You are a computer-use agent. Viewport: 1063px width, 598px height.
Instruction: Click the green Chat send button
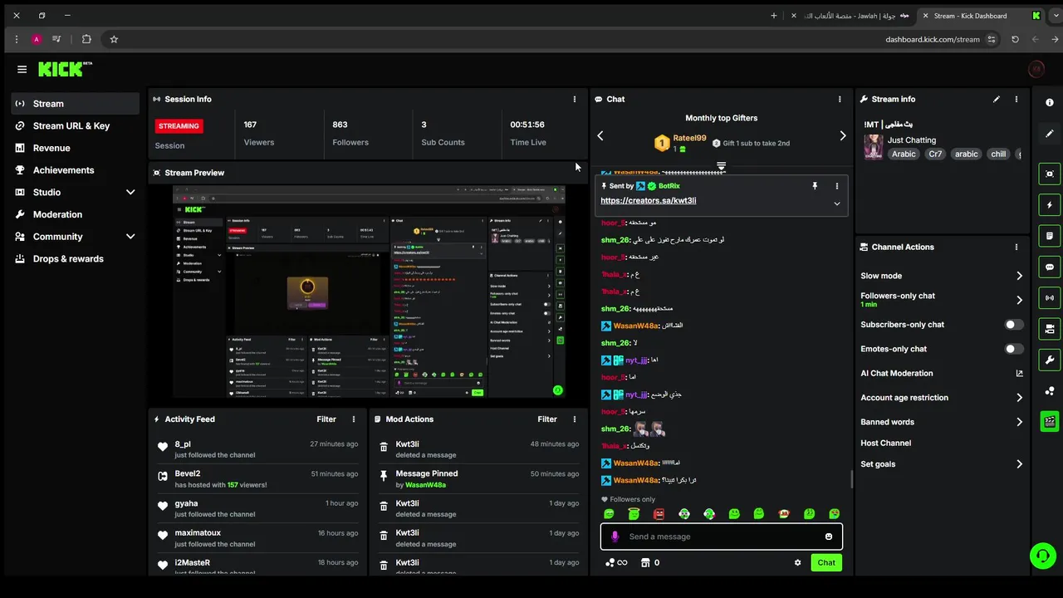(826, 562)
